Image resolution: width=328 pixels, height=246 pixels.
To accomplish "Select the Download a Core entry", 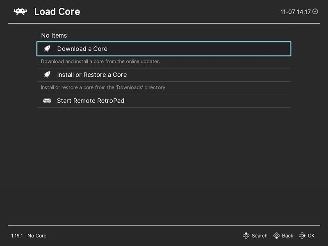I will click(164, 49).
